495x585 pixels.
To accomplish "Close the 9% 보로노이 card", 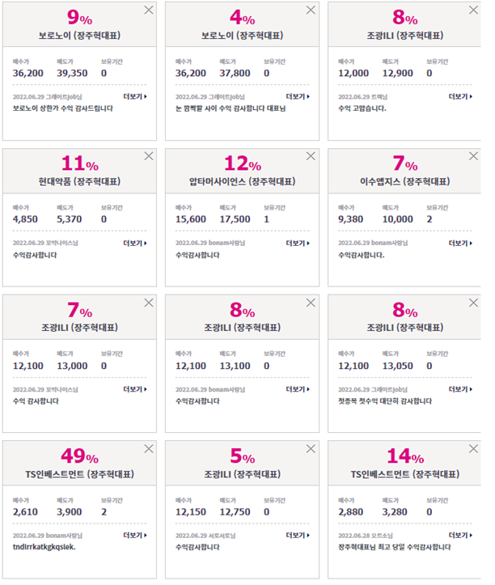I will tap(149, 10).
